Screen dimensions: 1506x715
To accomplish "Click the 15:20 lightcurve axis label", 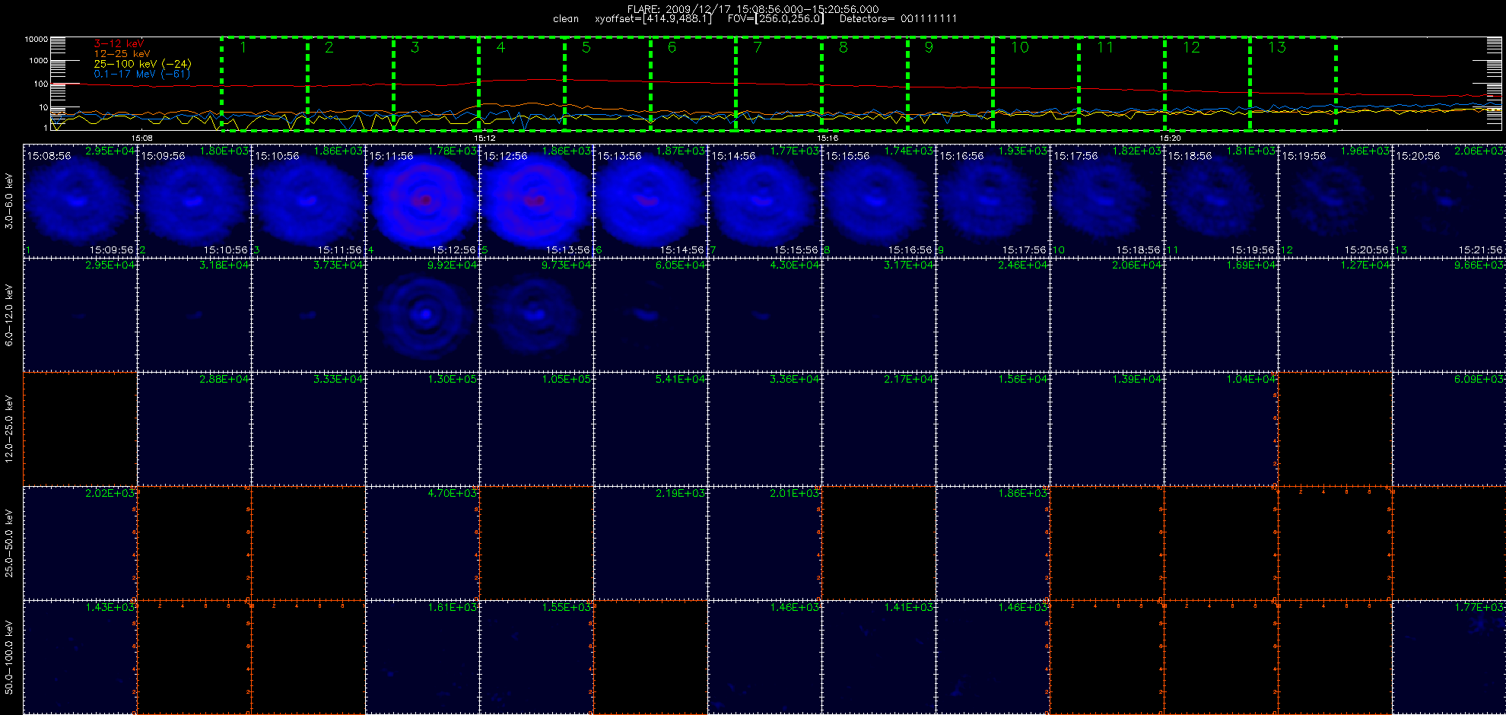I will pos(1171,138).
